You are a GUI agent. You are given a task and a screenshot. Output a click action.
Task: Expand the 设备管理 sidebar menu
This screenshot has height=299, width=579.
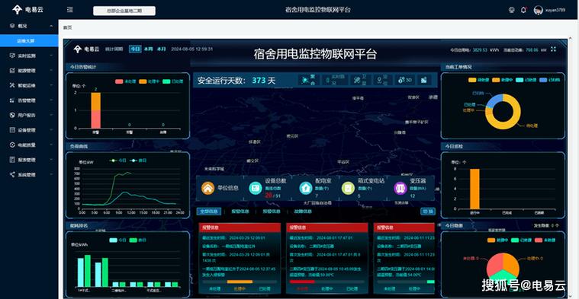pyautogui.click(x=29, y=130)
